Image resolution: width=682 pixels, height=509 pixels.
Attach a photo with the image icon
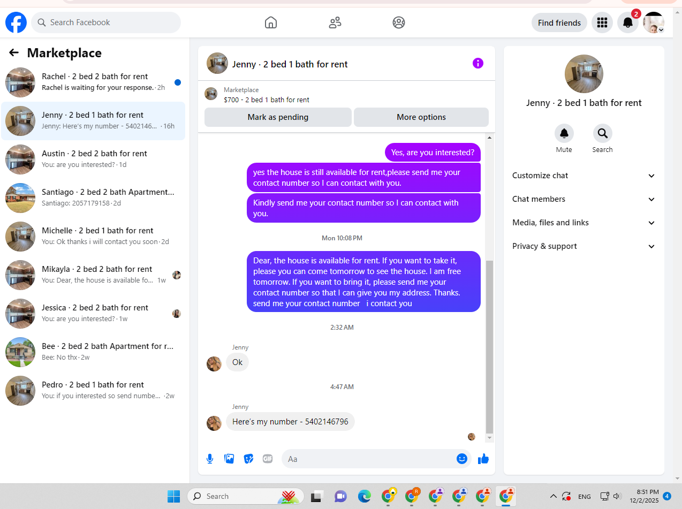[229, 459]
